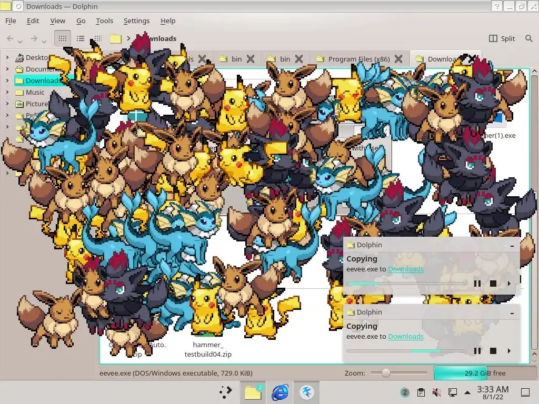This screenshot has width=539, height=404.
Task: Go forward using the forward arrow
Action: [34, 38]
